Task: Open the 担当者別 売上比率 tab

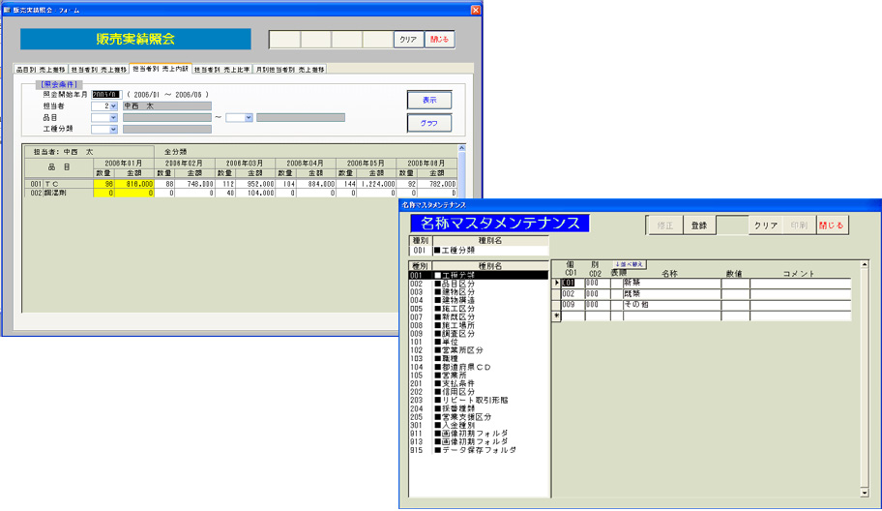Action: (x=221, y=70)
